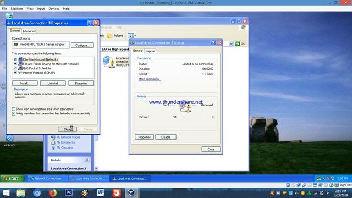Click the Intel PRO/1000 T Server Adapter field
The image size is (352, 198).
[x=41, y=45]
